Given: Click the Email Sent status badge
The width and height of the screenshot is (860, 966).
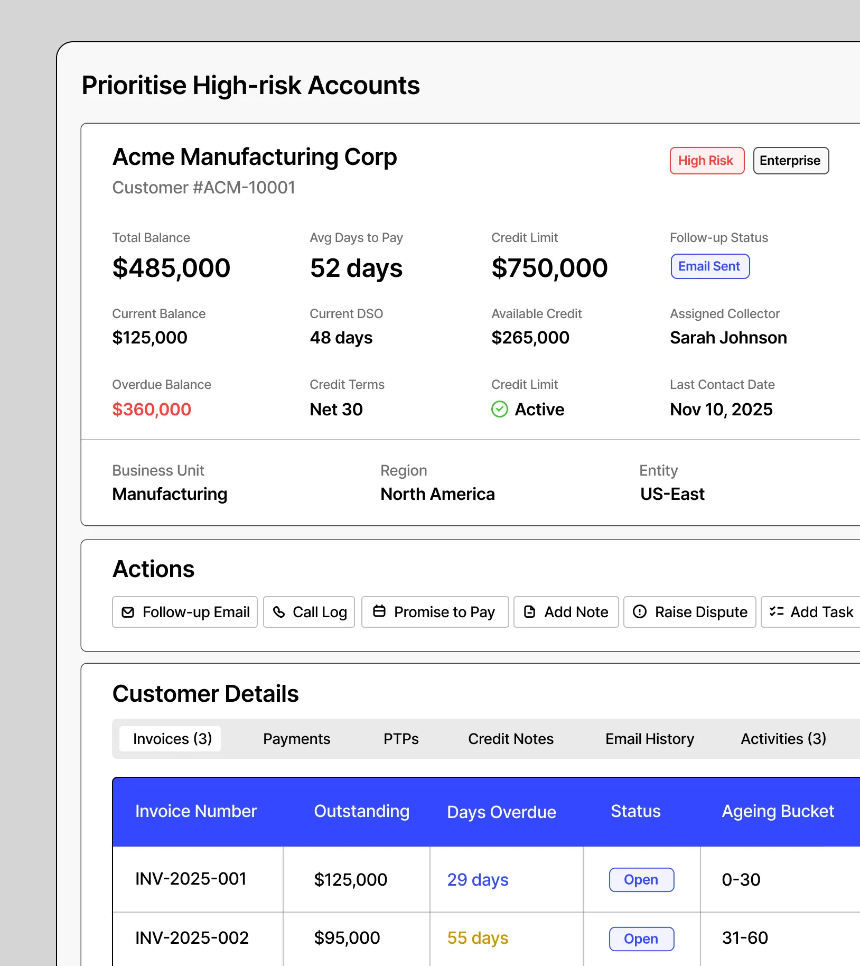Looking at the screenshot, I should [x=709, y=266].
